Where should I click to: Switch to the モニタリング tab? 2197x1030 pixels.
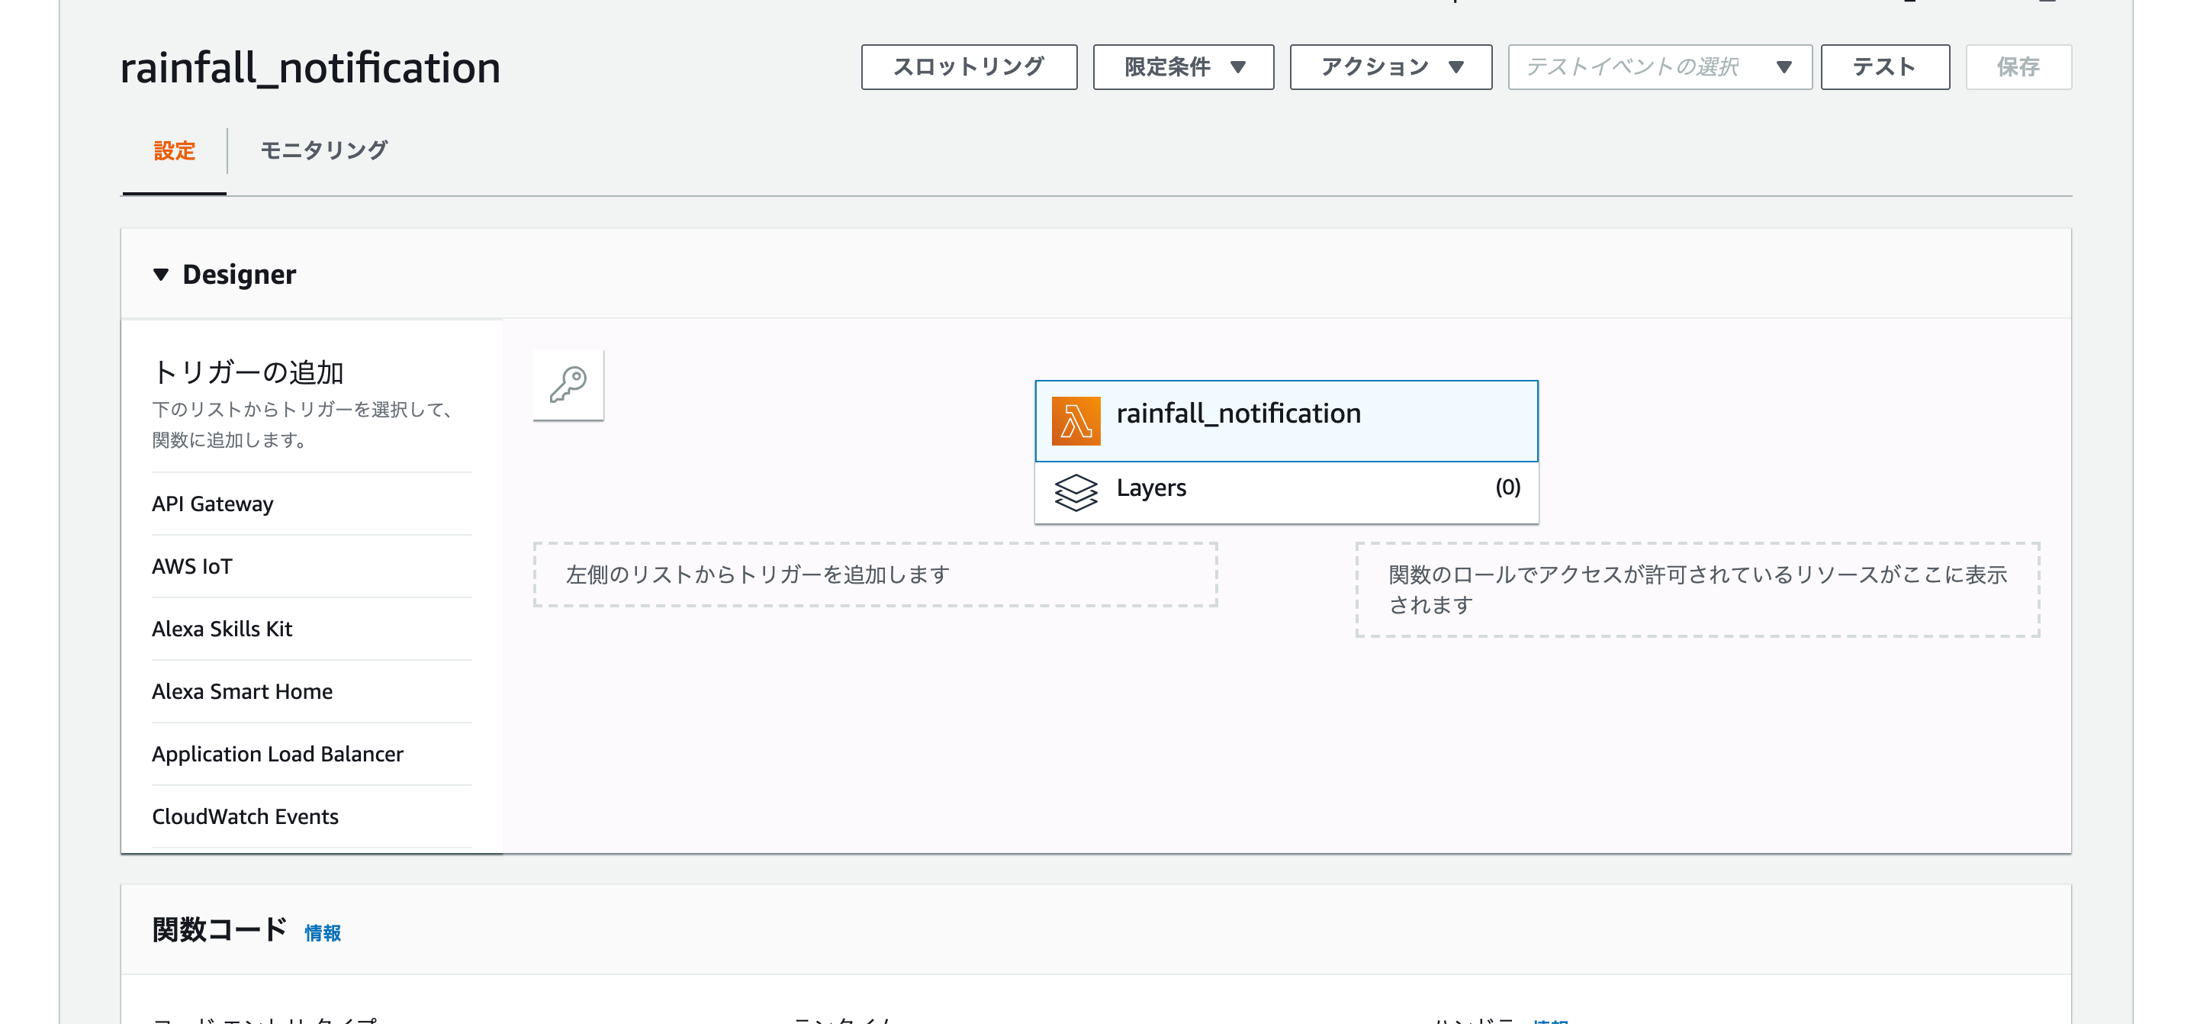323,151
